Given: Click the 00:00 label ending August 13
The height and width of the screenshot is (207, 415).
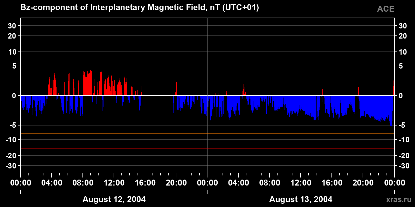Looking at the screenshot, I should click(x=395, y=183).
